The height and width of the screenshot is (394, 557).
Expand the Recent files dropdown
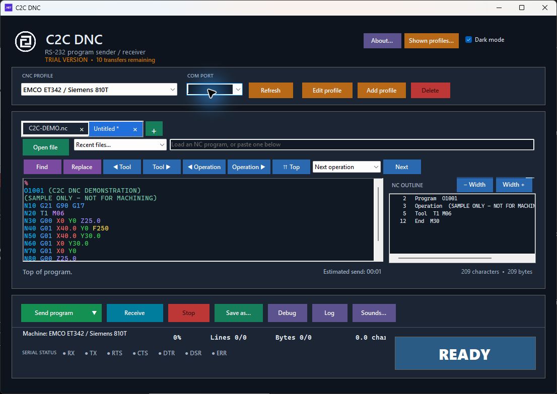point(162,145)
